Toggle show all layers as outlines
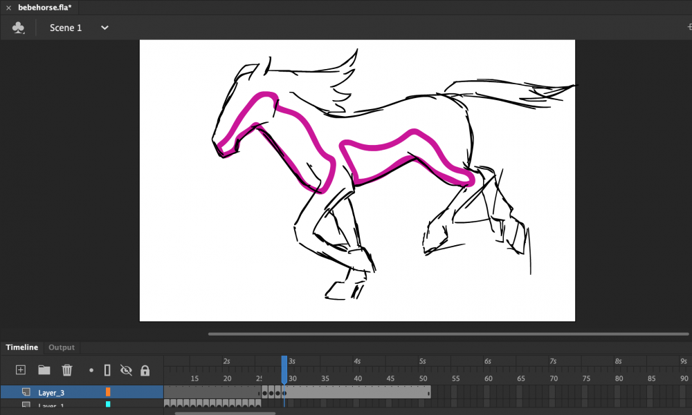 [x=107, y=370]
